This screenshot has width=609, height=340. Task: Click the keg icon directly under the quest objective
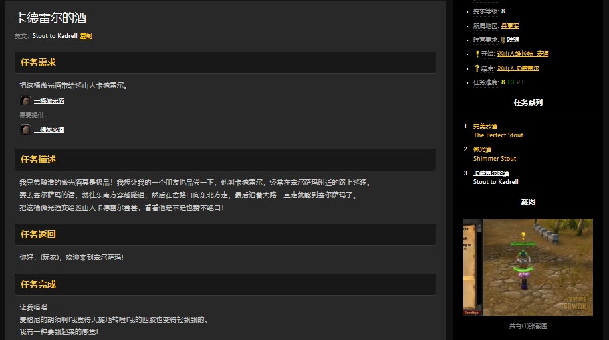pos(25,101)
